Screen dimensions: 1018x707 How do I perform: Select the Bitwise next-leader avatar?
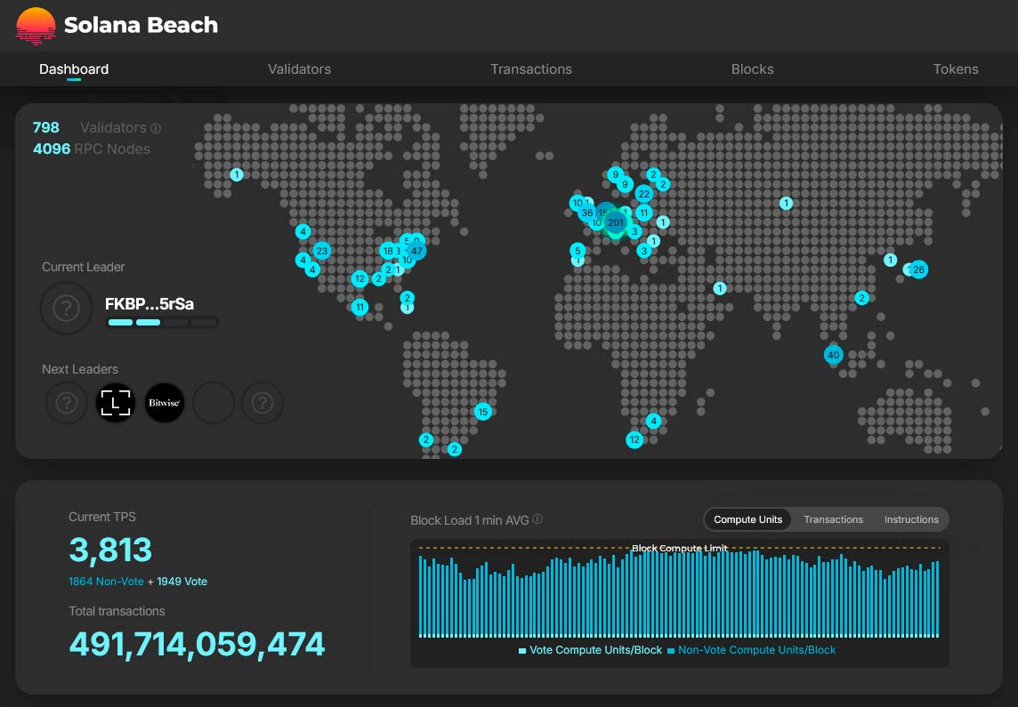pos(165,403)
